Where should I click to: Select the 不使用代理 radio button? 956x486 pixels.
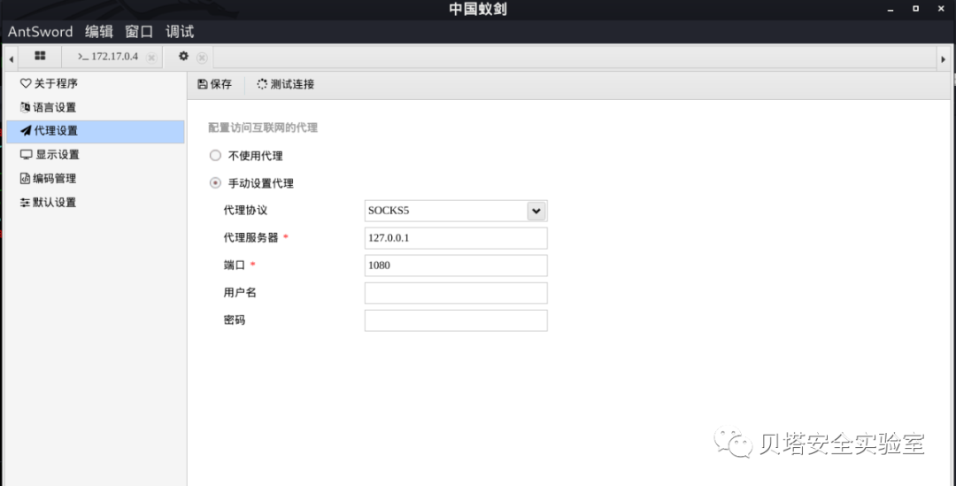pos(215,156)
